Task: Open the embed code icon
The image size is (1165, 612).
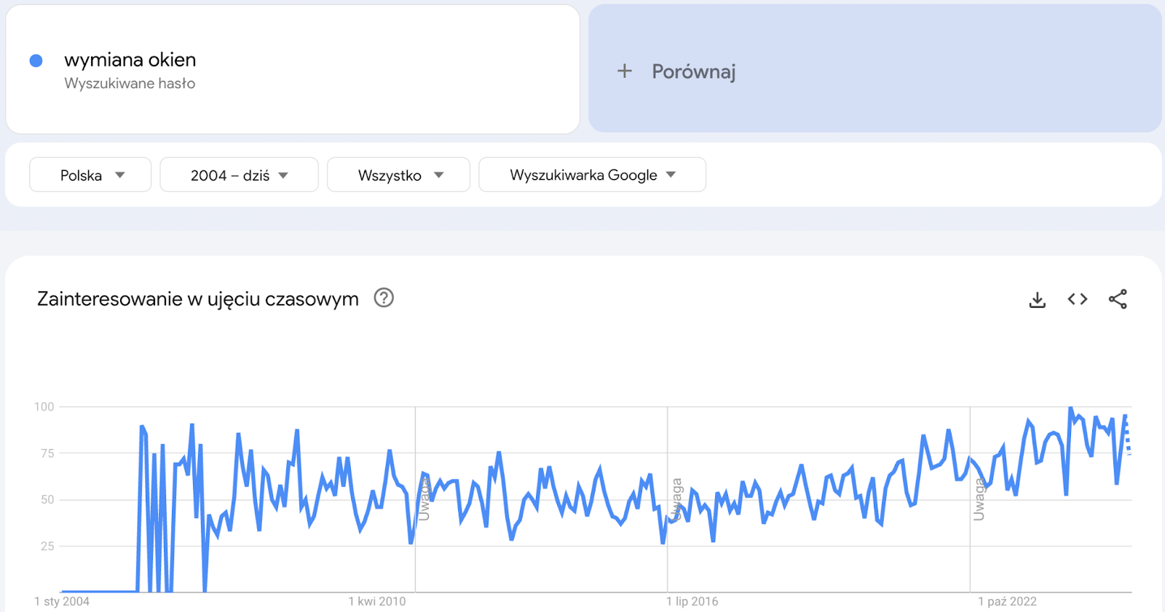Action: tap(1078, 299)
